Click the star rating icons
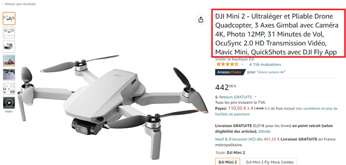Viewport: 346px width, 165px height. (227, 64)
